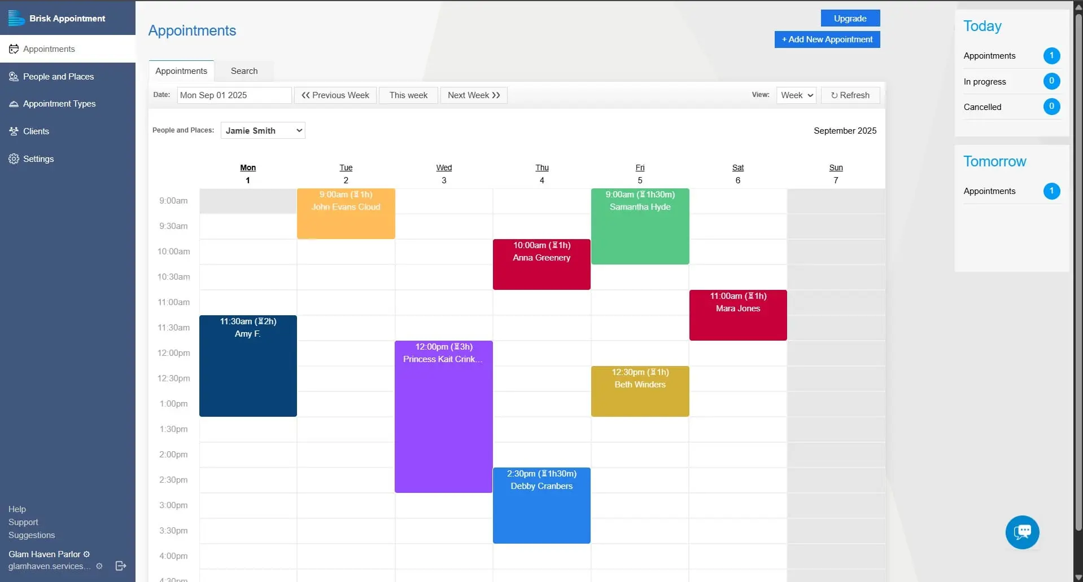The height and width of the screenshot is (582, 1083).
Task: Open John Evans Cloud orange appointment block
Action: click(x=346, y=214)
